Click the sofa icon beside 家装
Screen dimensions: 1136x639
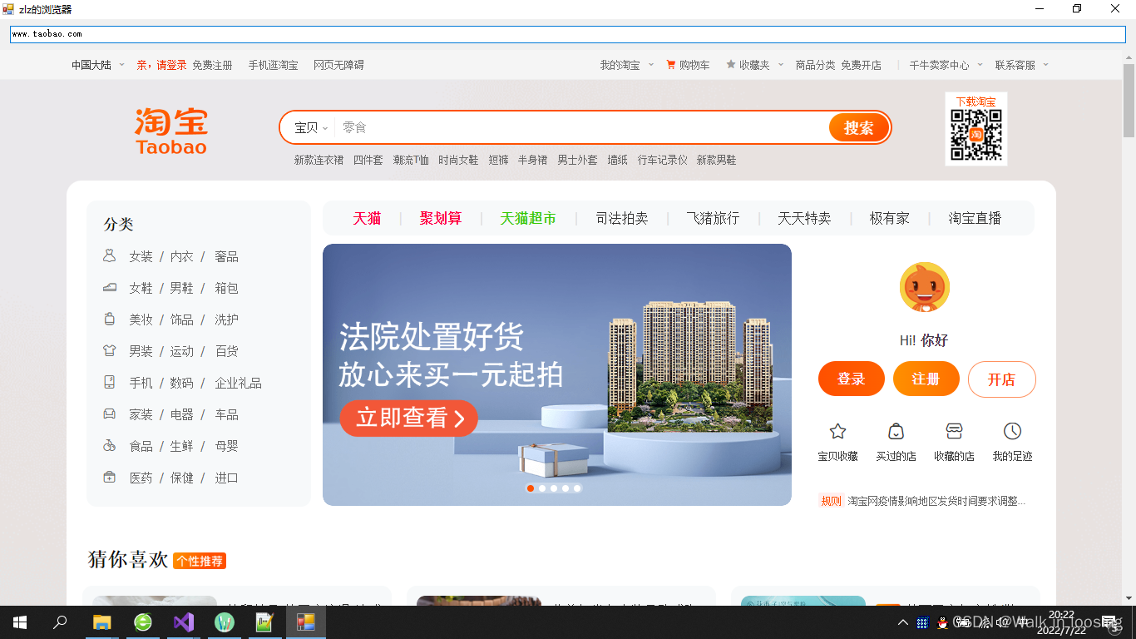pos(109,414)
